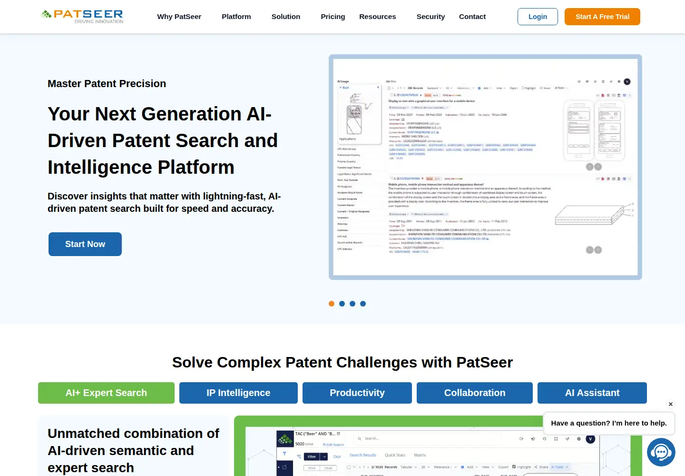
Task: Click the megaphone icon in lower screenshot
Action: coord(533,438)
